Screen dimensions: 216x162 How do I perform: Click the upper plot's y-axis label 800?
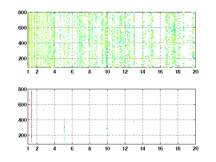click(22, 12)
